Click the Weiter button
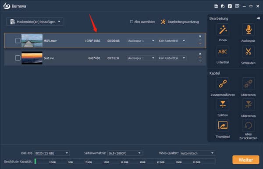The width and height of the screenshot is (263, 169). pos(246,160)
